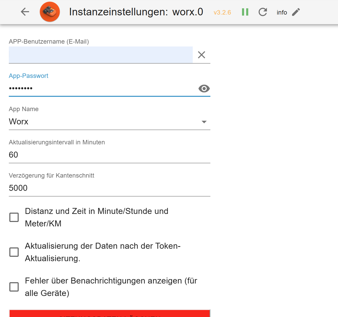Restart the instance with reload icon
Image resolution: width=338 pixels, height=317 pixels.
click(x=263, y=12)
